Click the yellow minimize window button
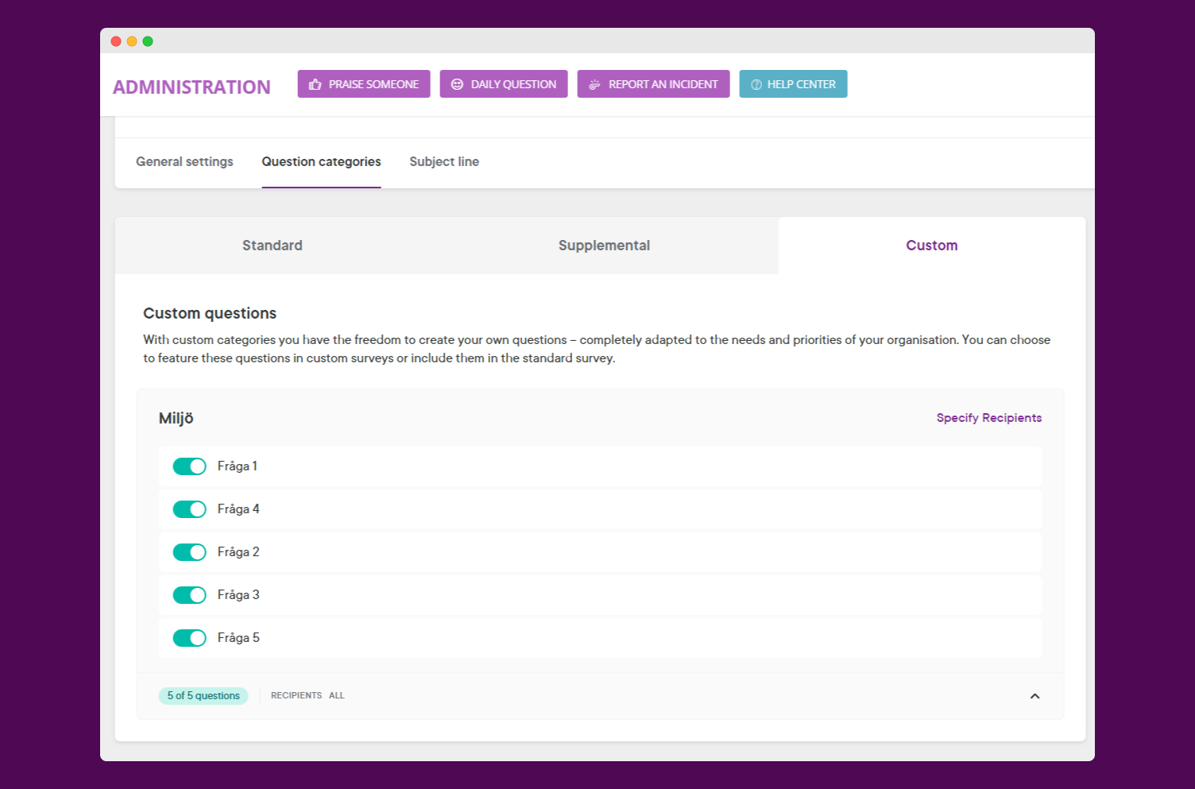The image size is (1195, 789). pos(132,41)
